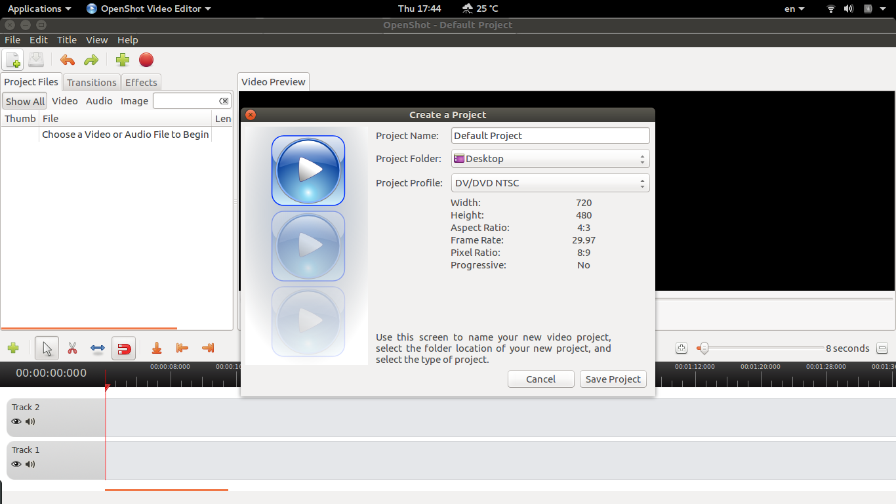896x504 pixels.
Task: Click 'Choose a Video or Audio File to Begin'
Action: [125, 135]
